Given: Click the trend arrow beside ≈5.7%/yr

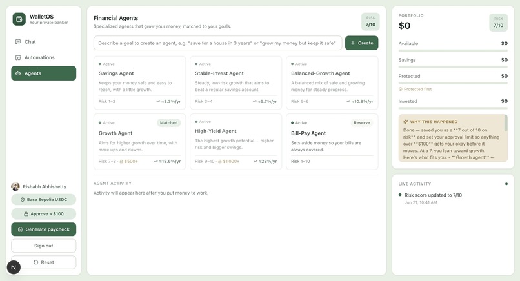Looking at the screenshot, I should (x=254, y=101).
